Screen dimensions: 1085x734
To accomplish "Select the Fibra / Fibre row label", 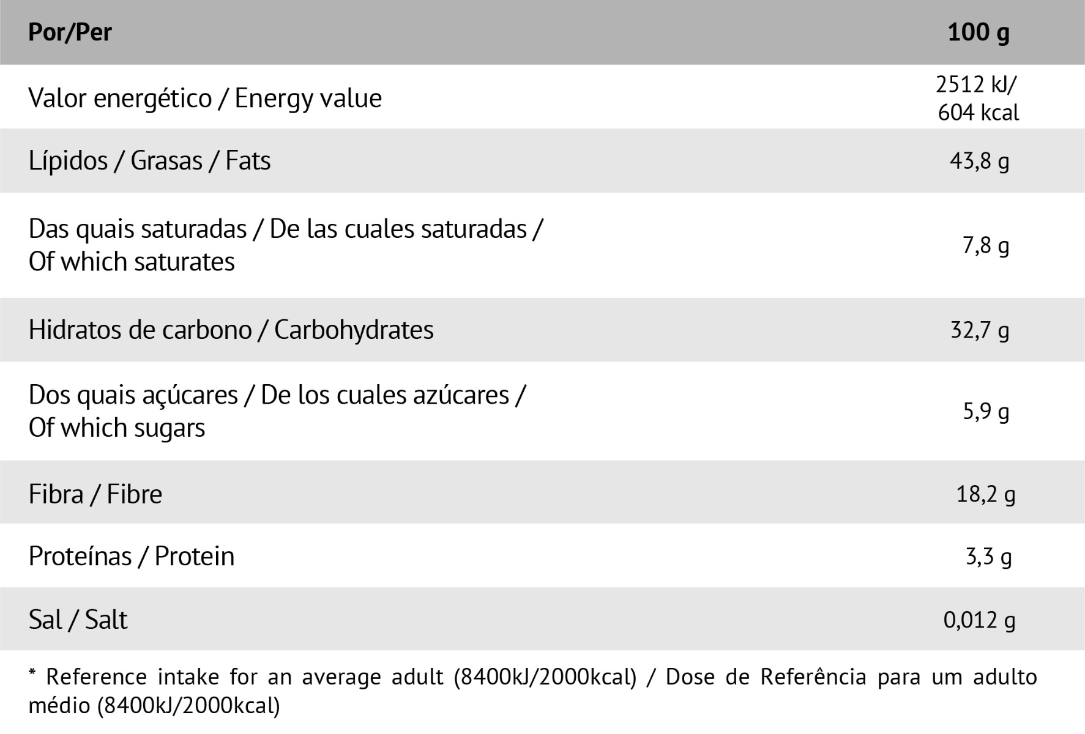I will (95, 494).
